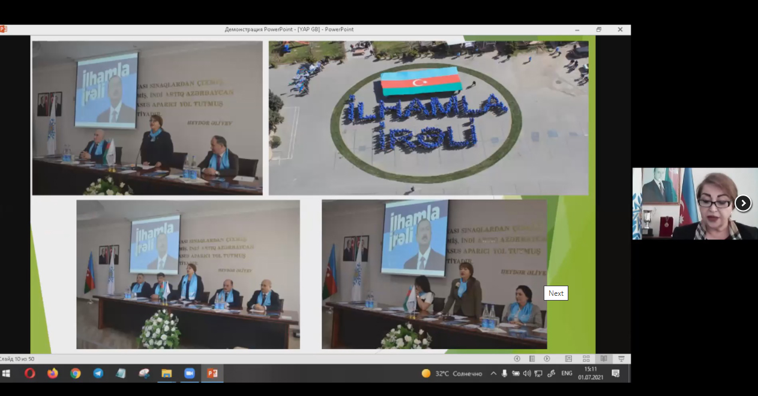Open the see-all-slides menu icon

pos(532,359)
